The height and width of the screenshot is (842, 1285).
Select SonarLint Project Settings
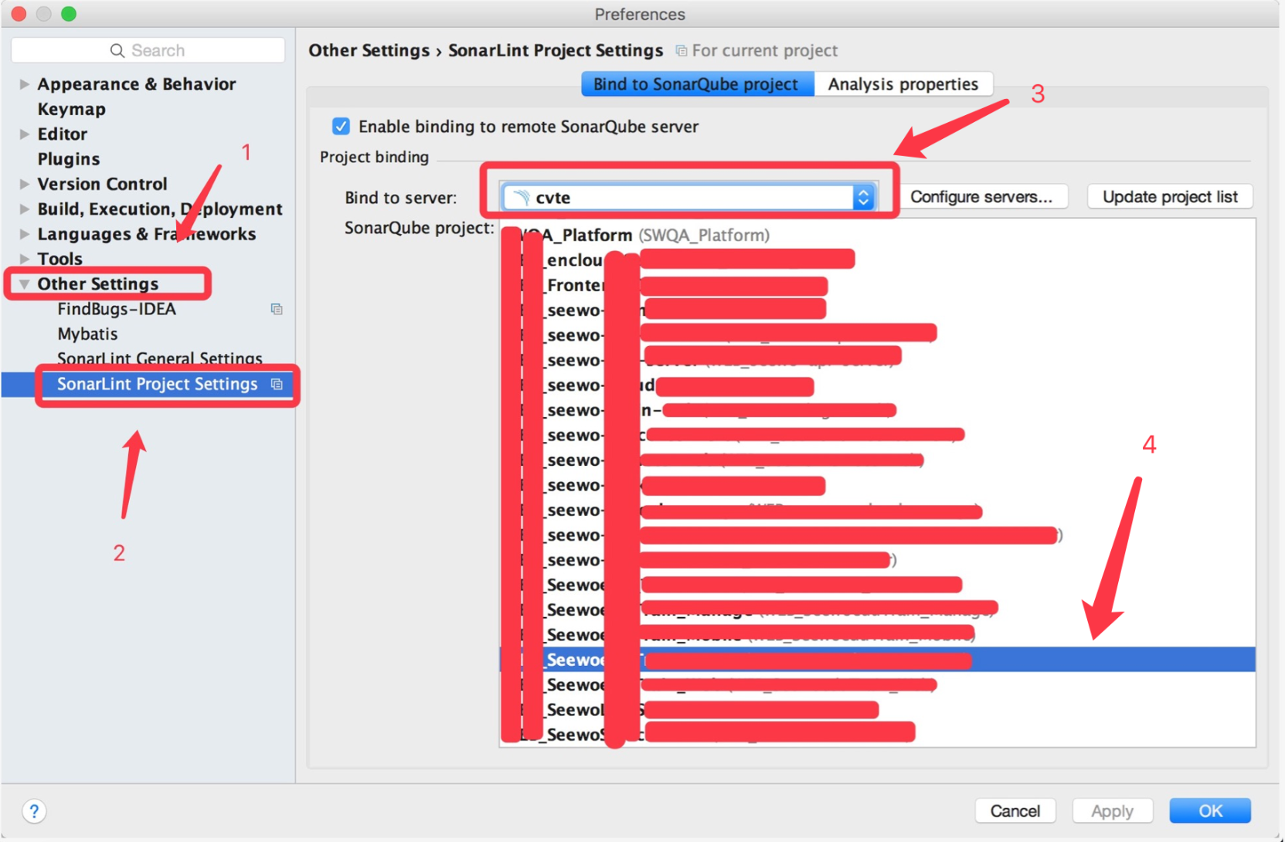click(x=157, y=384)
